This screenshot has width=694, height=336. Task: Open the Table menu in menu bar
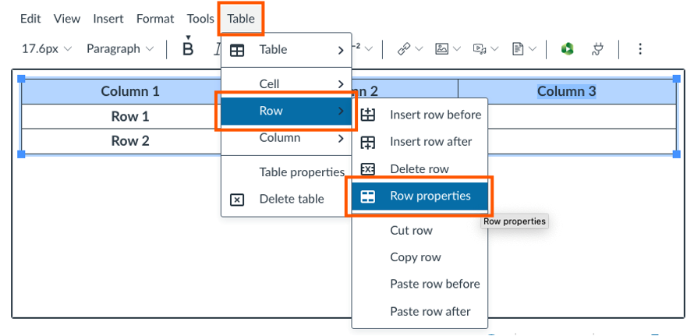click(x=241, y=19)
